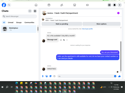Image resolution: width=125 pixels, height=93 pixels.
Task: Expand the account dropdown arrow
Action: tap(119, 5)
